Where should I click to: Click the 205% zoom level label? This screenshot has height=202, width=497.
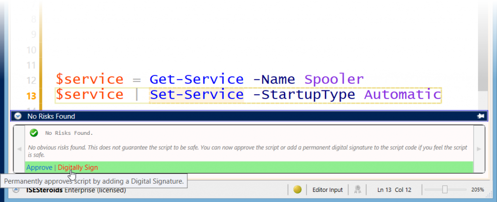478,190
